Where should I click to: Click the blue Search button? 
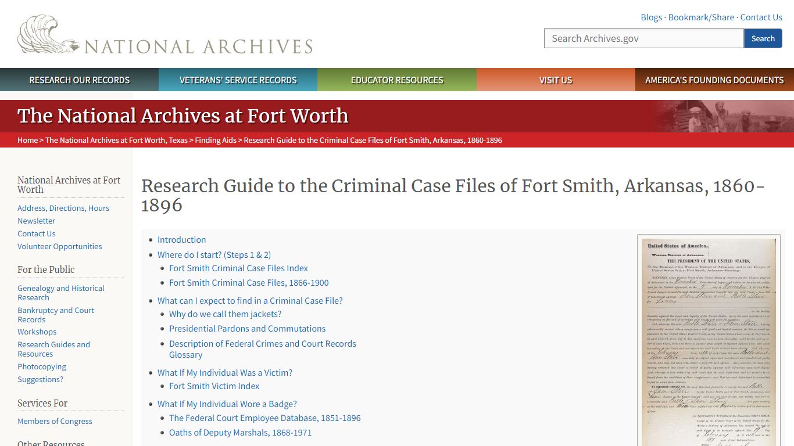coord(763,38)
